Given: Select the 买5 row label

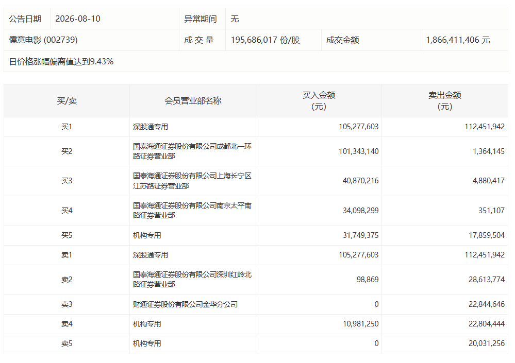Looking at the screenshot, I should pos(67,235).
